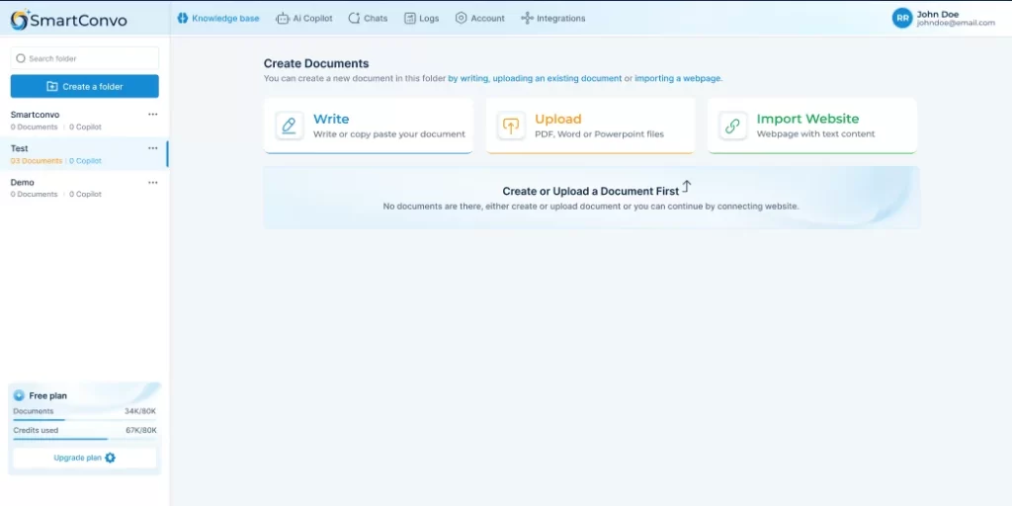Click the 67K/80K credits value
The width and height of the screenshot is (1012, 506).
pyautogui.click(x=140, y=430)
